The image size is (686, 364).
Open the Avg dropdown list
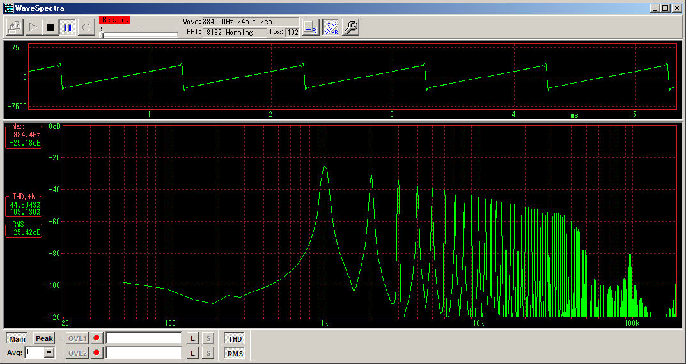49,353
